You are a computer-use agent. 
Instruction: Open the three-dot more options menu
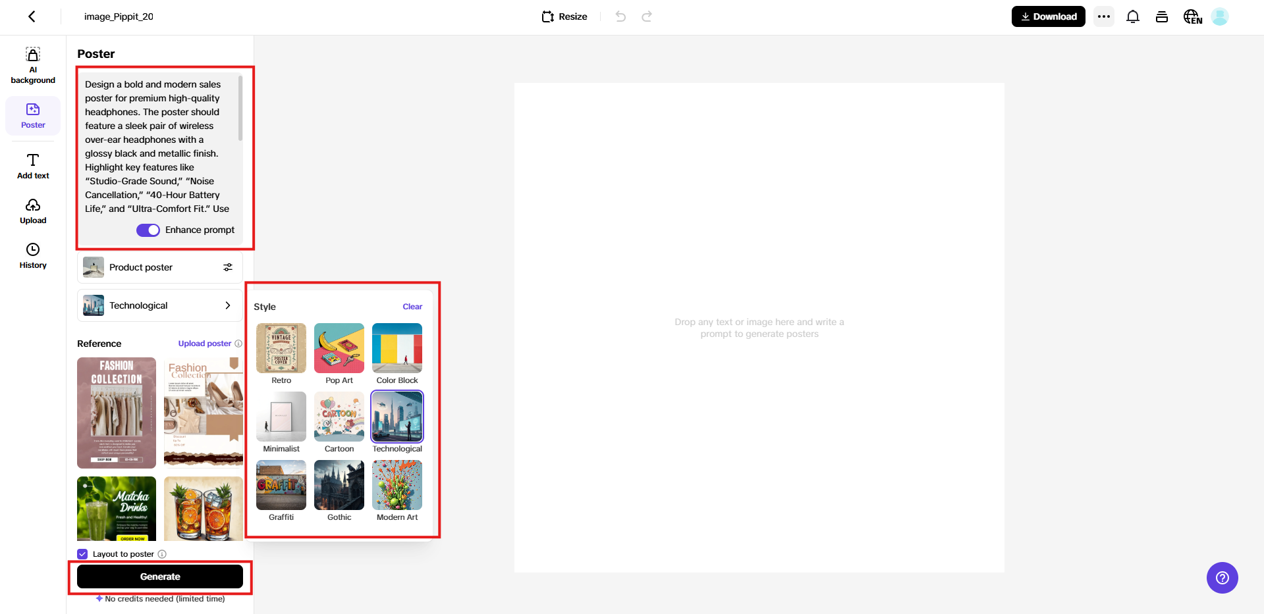click(1103, 16)
